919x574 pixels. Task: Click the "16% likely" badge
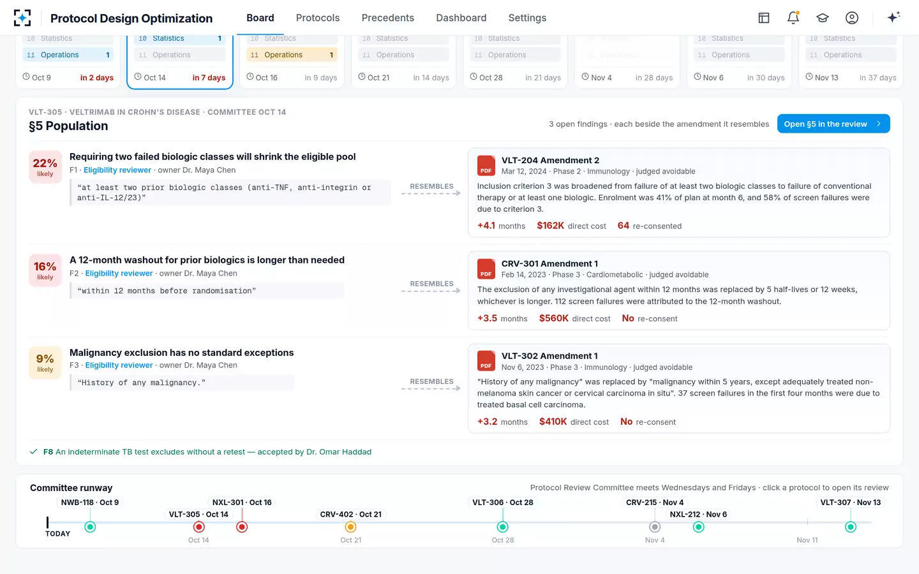coord(45,270)
